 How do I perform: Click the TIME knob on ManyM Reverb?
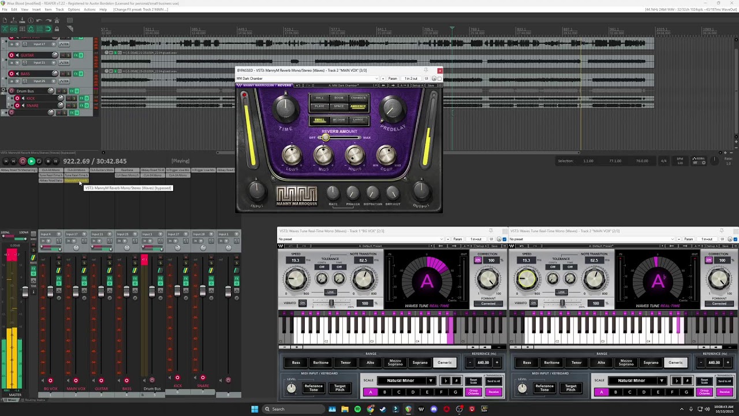click(x=286, y=108)
